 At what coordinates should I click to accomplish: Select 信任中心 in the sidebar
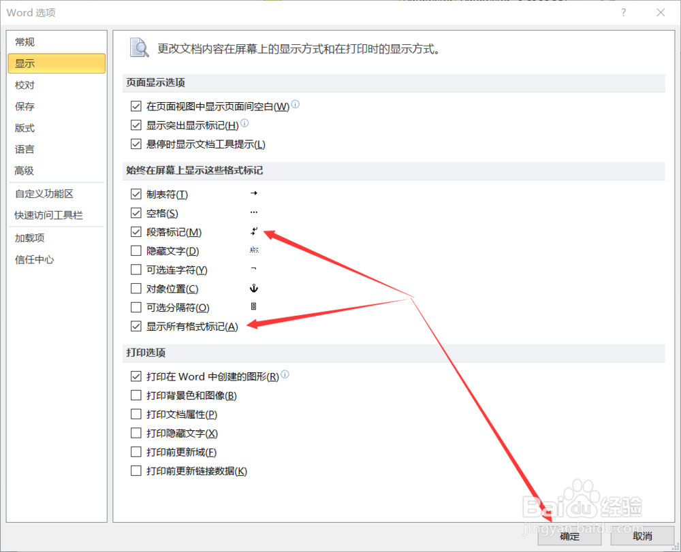click(34, 259)
